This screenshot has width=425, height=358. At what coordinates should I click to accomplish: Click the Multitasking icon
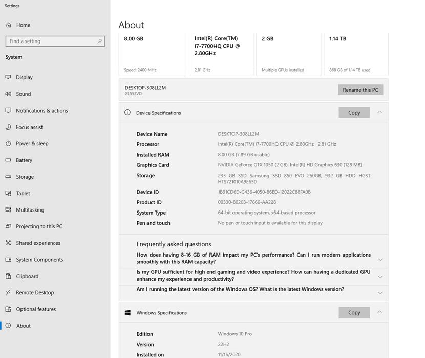point(8,209)
